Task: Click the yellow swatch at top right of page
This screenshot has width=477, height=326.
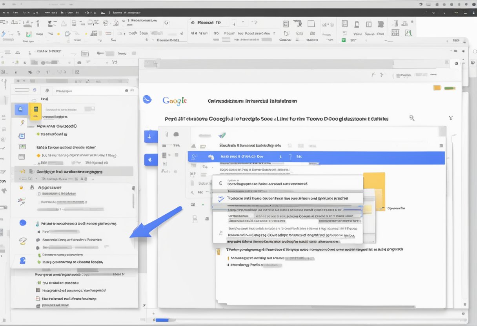Action: click(x=437, y=88)
